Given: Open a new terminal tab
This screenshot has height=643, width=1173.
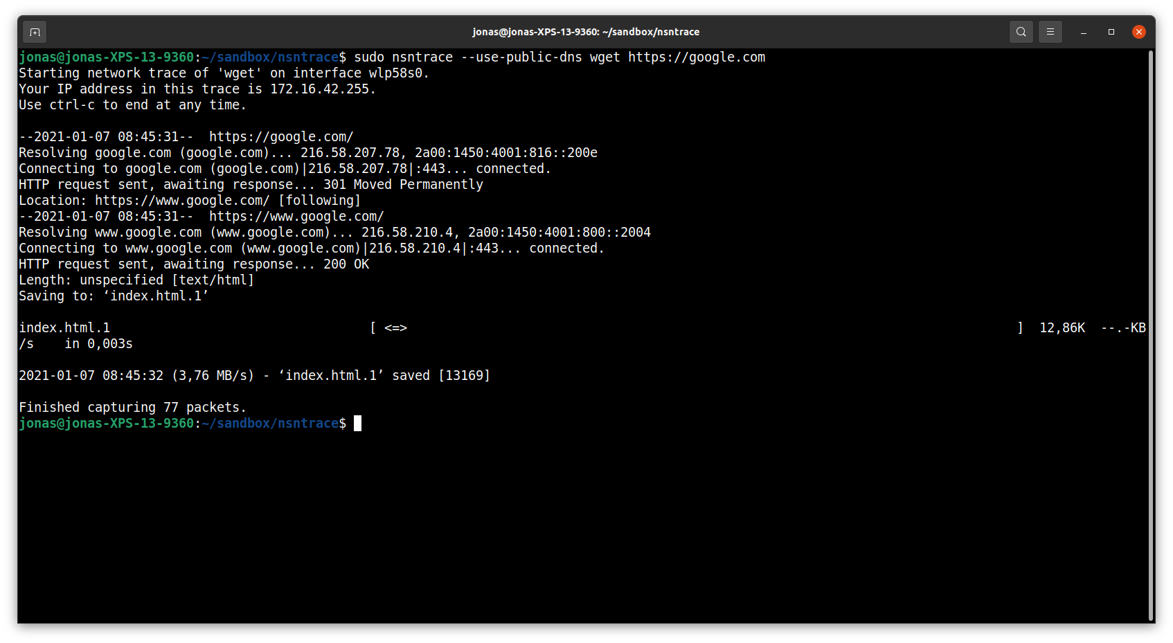Looking at the screenshot, I should point(35,32).
